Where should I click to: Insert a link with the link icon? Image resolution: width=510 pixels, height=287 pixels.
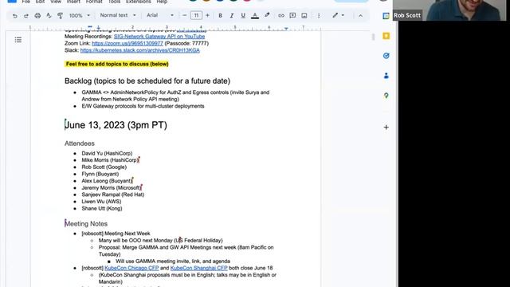(x=281, y=16)
